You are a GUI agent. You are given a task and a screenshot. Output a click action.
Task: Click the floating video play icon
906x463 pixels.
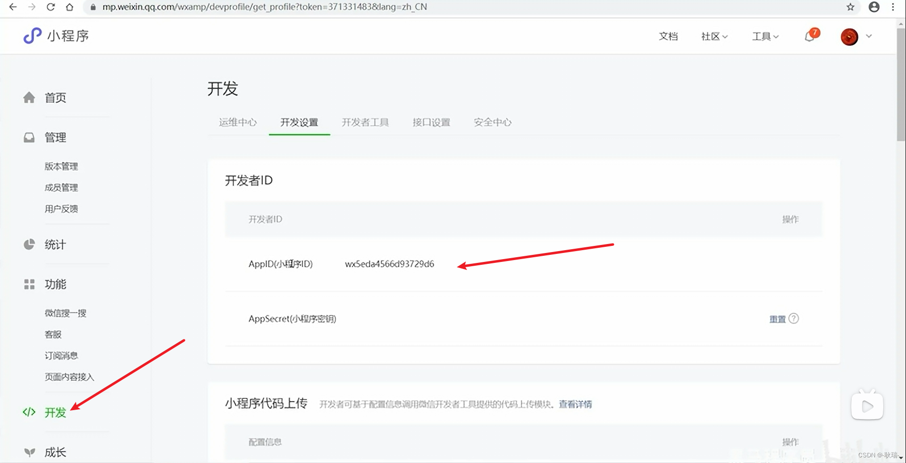(x=867, y=406)
